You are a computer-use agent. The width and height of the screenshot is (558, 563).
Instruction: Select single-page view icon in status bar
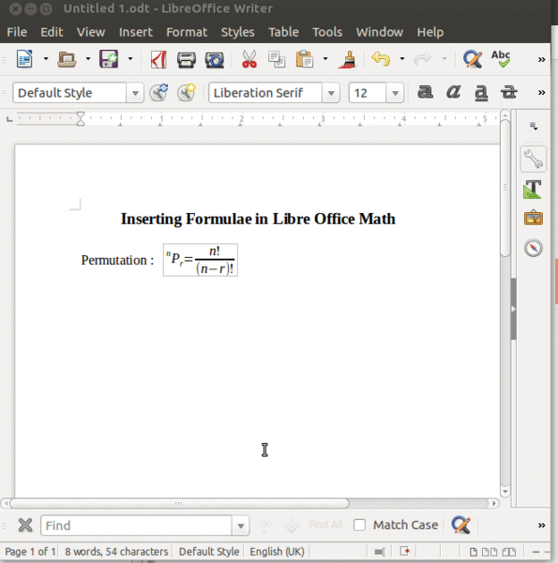point(474,552)
